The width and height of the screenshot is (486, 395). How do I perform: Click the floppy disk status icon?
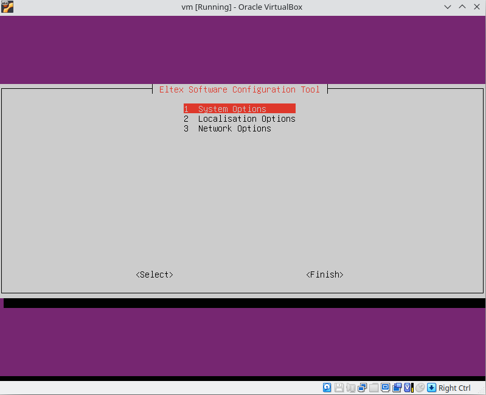pos(339,388)
